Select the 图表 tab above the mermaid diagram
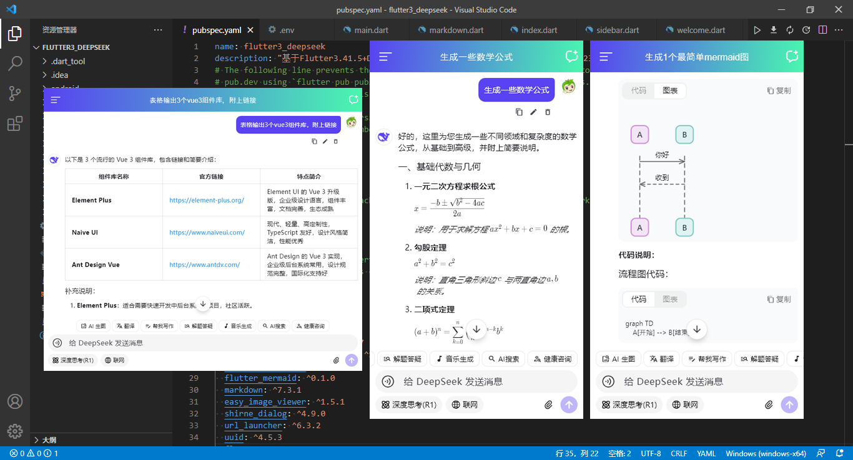The height and width of the screenshot is (460, 853). click(x=671, y=90)
